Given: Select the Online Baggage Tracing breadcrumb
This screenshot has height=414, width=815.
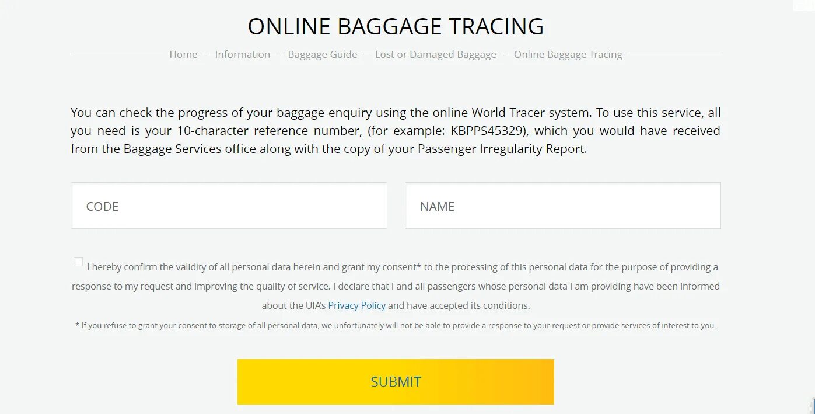Looking at the screenshot, I should 568,54.
